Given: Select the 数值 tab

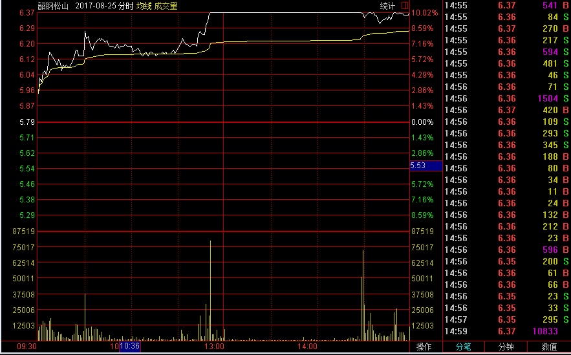Looking at the screenshot, I should (549, 347).
